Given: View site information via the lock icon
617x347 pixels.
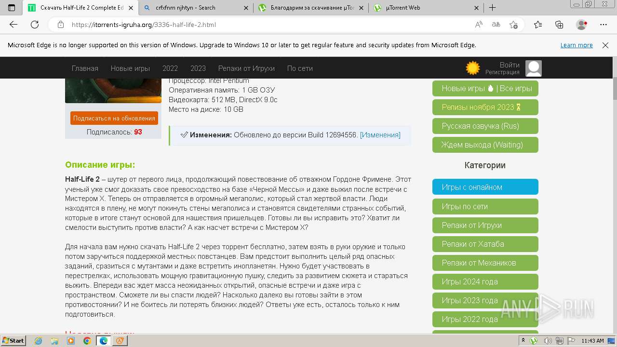Looking at the screenshot, I should [60, 25].
